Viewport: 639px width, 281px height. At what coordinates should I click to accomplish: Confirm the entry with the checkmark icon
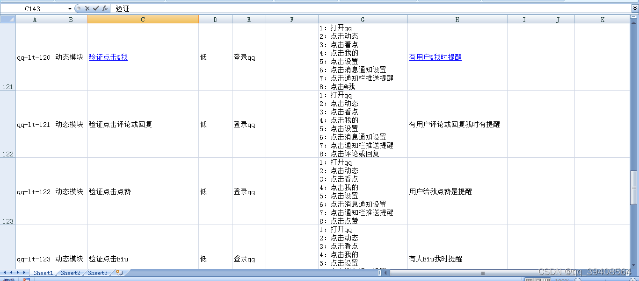click(96, 8)
